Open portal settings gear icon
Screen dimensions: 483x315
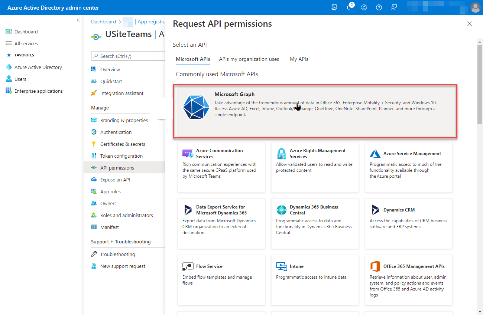[364, 7]
